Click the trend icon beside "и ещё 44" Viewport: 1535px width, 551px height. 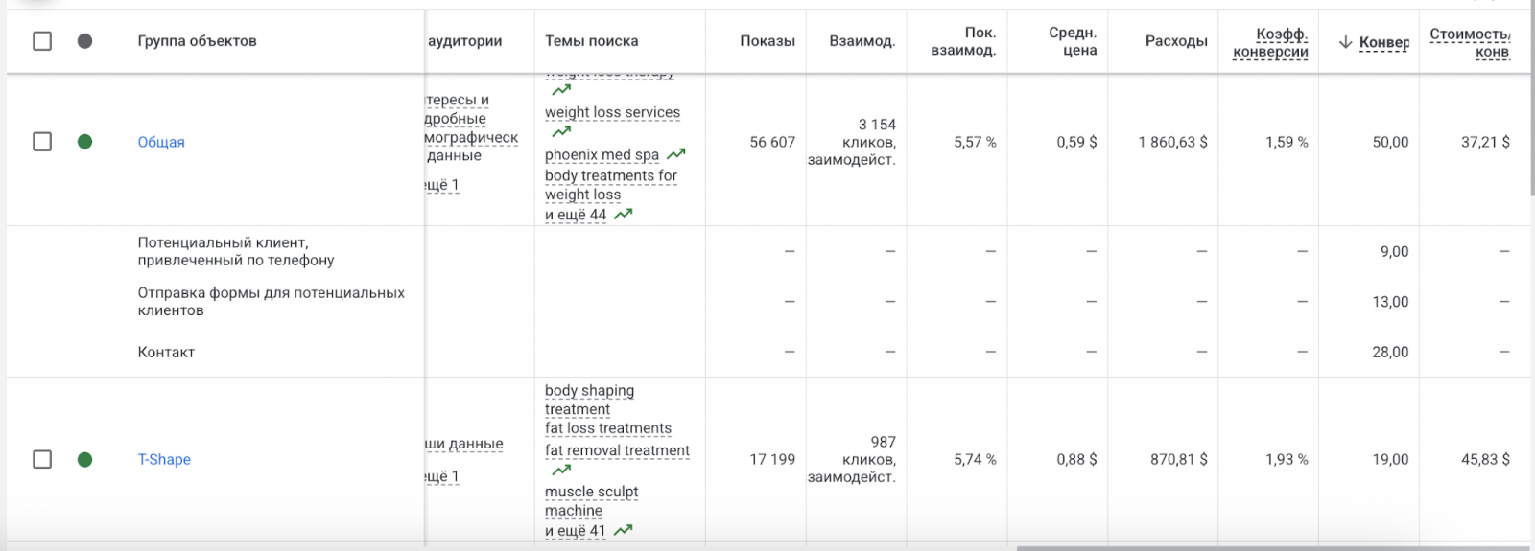point(624,215)
